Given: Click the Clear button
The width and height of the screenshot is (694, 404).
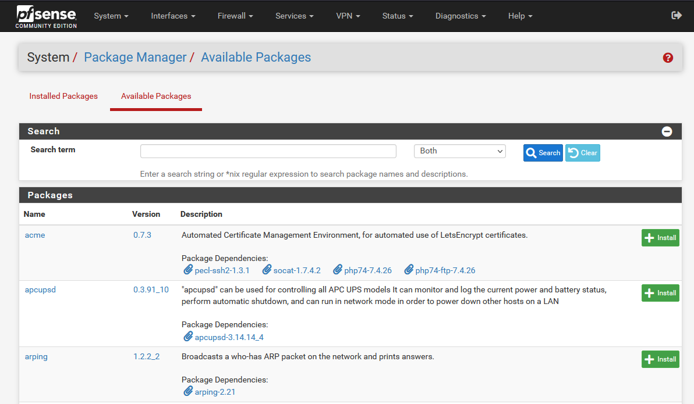Looking at the screenshot, I should click(x=582, y=153).
